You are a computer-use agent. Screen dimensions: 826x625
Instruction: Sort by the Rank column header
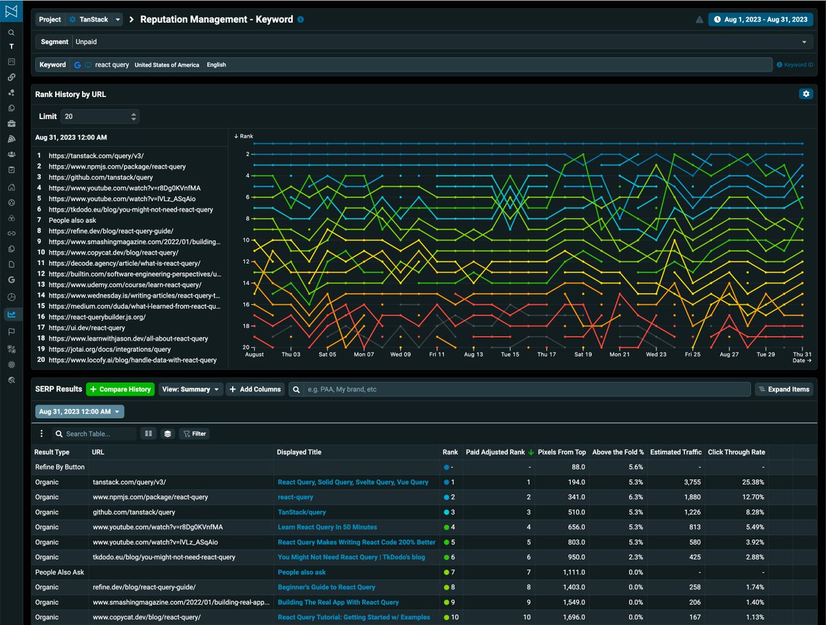[450, 452]
